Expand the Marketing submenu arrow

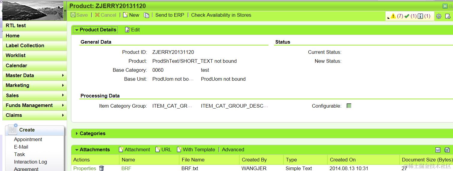63,85
